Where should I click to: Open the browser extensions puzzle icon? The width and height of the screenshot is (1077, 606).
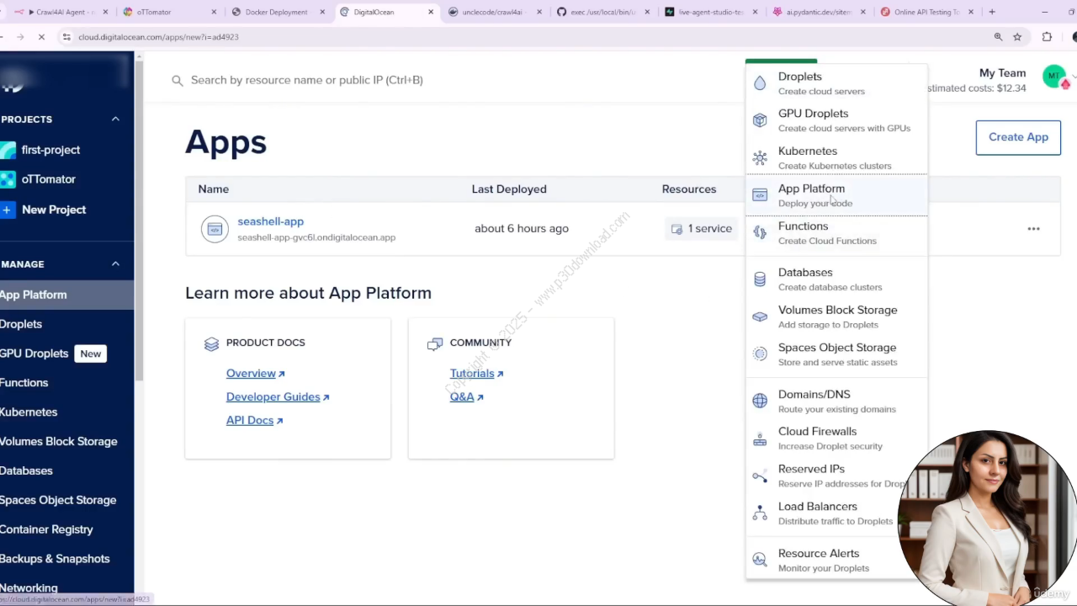1047,37
